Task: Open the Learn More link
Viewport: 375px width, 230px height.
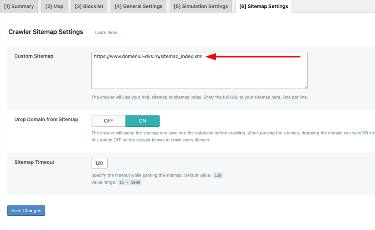Action: pos(106,32)
